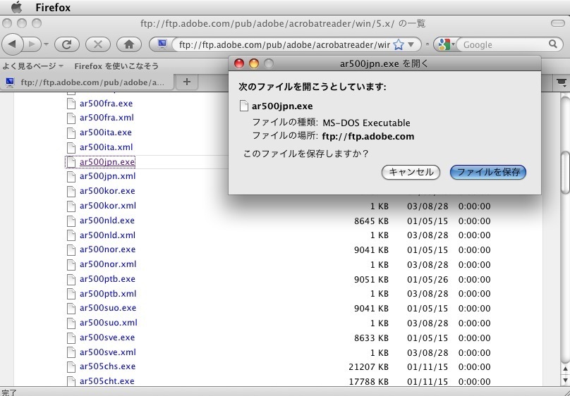Click the scrollbar down arrow

(x=565, y=380)
